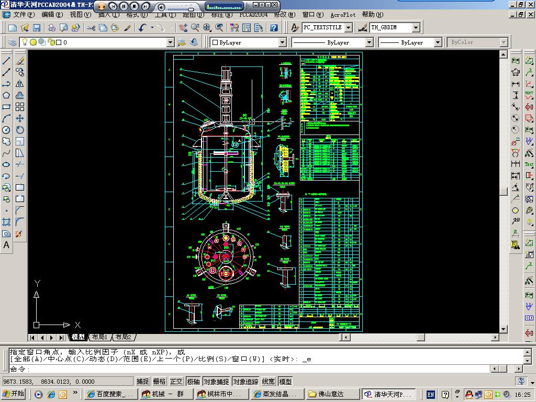Print the drawing via the printer icon
Viewport: 536px width, 402px height.
click(52, 28)
